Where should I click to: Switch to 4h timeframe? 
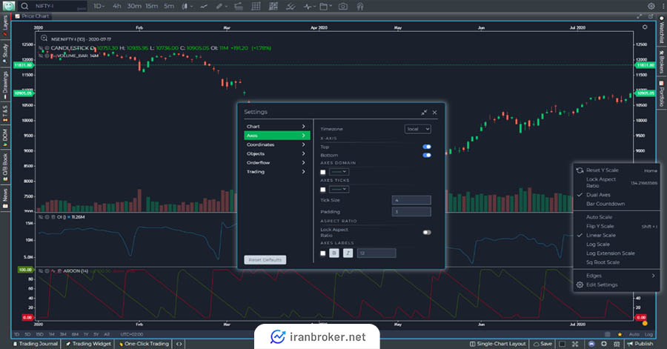pyautogui.click(x=117, y=6)
